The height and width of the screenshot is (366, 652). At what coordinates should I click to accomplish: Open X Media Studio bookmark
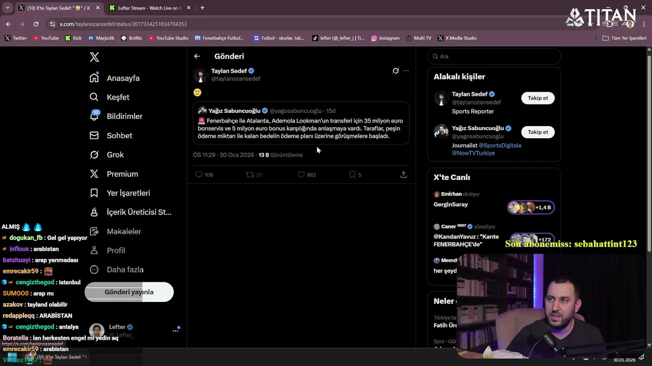click(x=457, y=38)
